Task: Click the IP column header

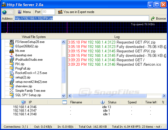Action: tap(24, 102)
